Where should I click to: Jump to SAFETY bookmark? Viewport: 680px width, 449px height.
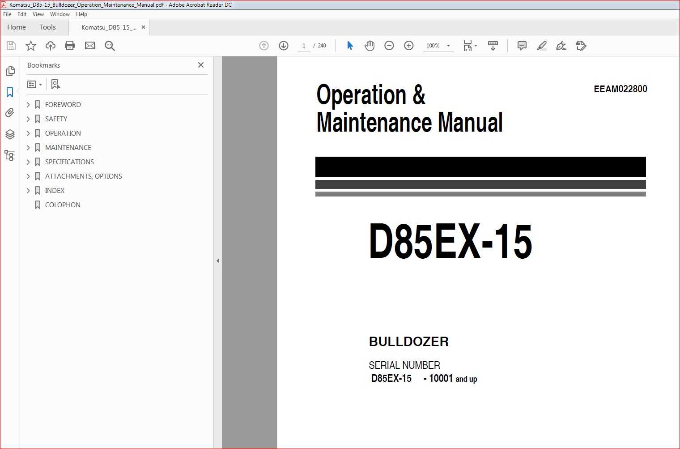56,119
